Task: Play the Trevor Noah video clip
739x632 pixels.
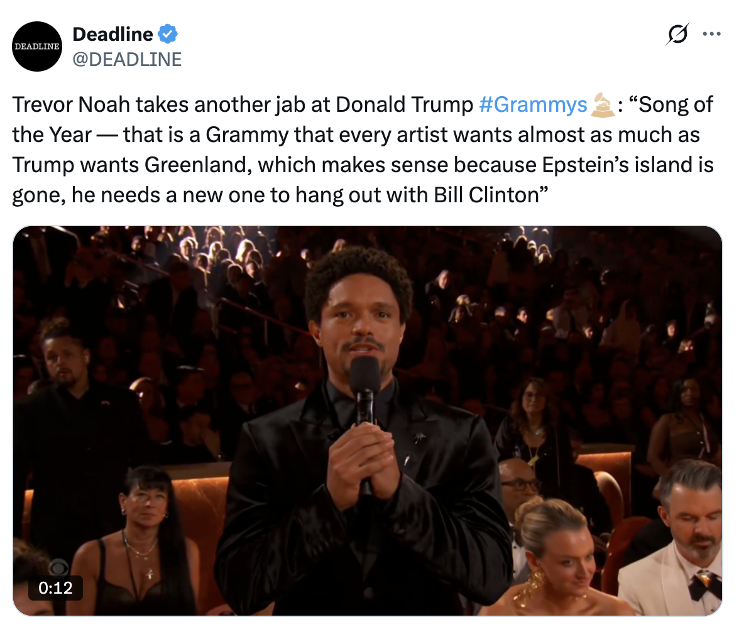Action: [x=368, y=421]
